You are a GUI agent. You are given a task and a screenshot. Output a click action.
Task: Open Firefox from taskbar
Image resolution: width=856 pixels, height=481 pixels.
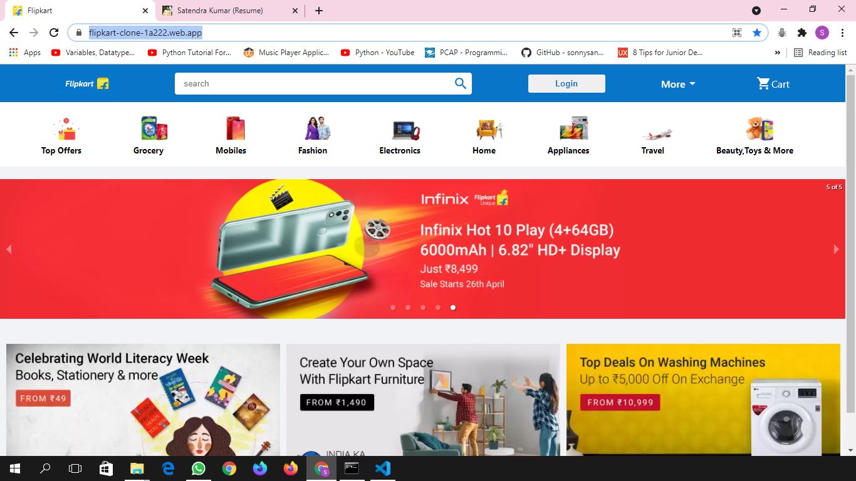[x=290, y=468]
